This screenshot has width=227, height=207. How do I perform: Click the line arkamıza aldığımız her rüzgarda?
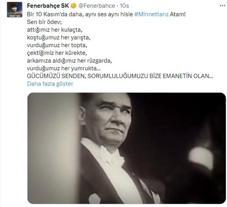pos(70,61)
